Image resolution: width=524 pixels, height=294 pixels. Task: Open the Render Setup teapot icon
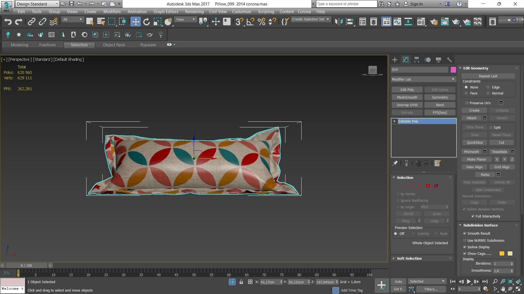pos(434,22)
